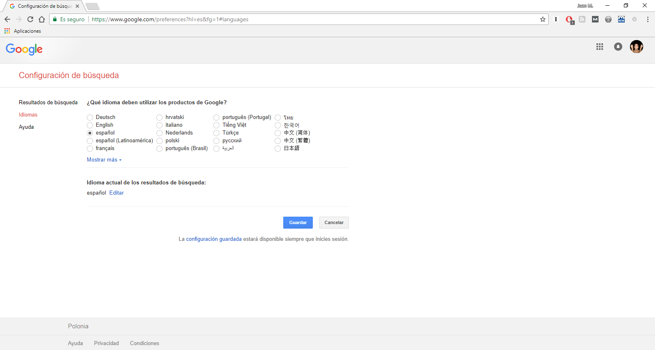Select français as the language
The height and width of the screenshot is (350, 655).
(90, 149)
